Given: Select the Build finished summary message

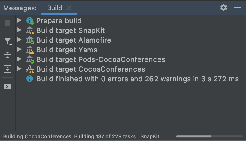Looking at the screenshot, I should pyautogui.click(x=137, y=79).
